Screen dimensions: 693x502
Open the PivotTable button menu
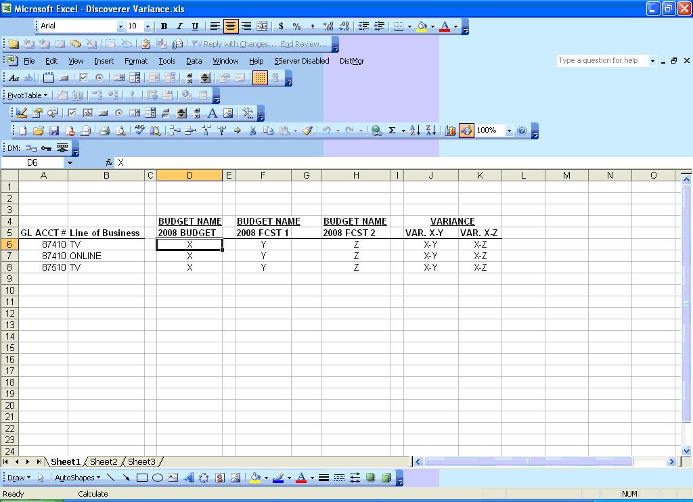(x=27, y=95)
